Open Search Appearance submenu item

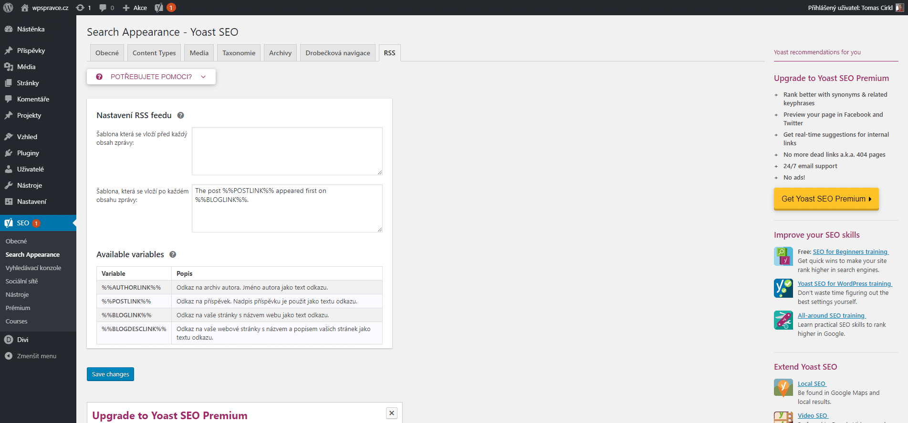[x=32, y=255]
